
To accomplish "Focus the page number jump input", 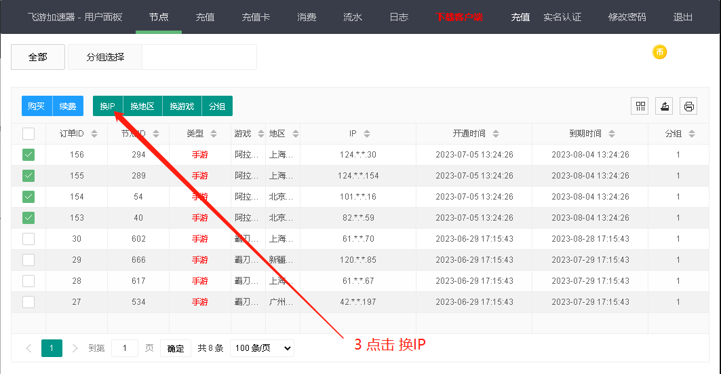I will 125,348.
